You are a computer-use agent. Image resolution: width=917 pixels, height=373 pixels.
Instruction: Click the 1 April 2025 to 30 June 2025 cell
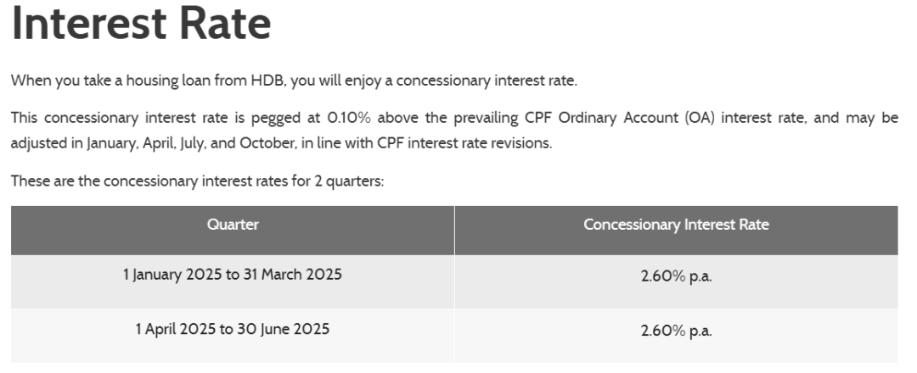(233, 329)
